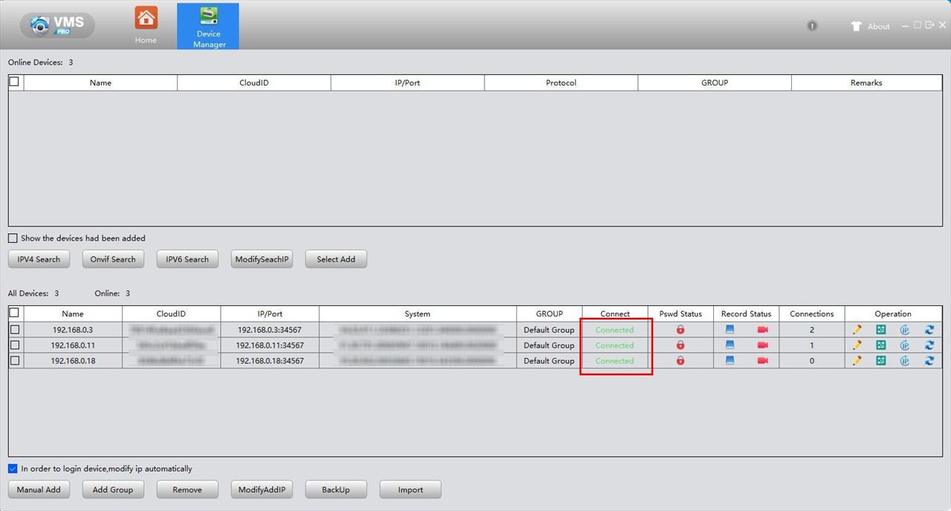This screenshot has width=951, height=511.
Task: Click the blue refresh icon for 192.168.0.3
Action: (x=929, y=330)
